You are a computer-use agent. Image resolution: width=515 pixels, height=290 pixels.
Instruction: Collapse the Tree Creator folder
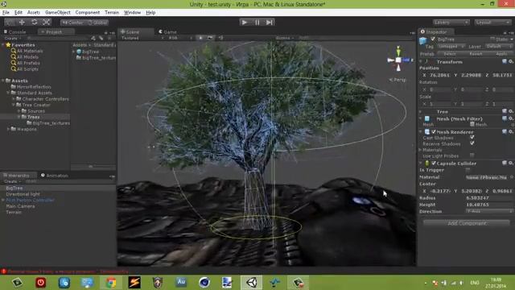pyautogui.click(x=14, y=105)
